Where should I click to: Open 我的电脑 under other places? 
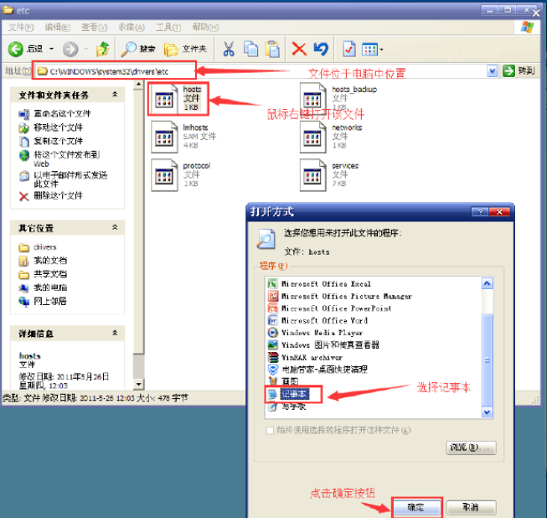(50, 287)
